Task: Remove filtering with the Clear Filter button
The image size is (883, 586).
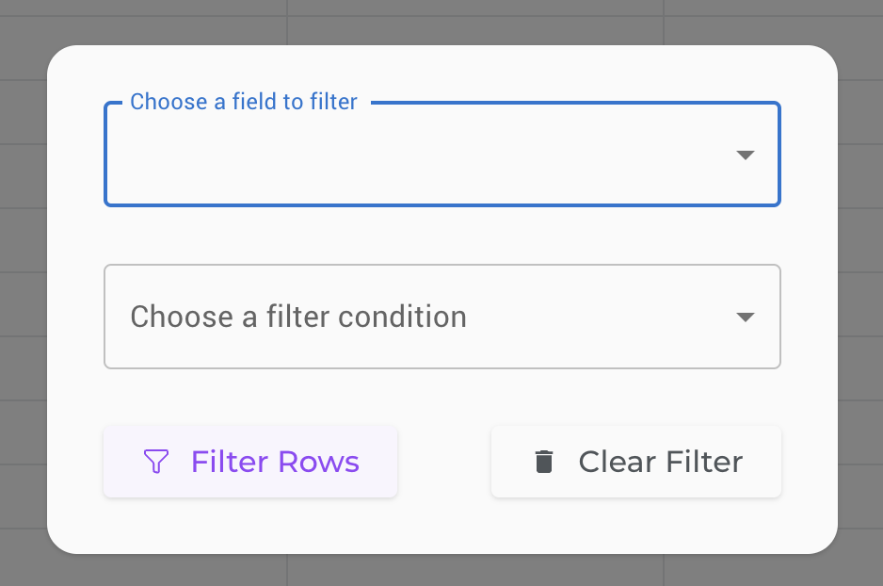Action: 635,462
